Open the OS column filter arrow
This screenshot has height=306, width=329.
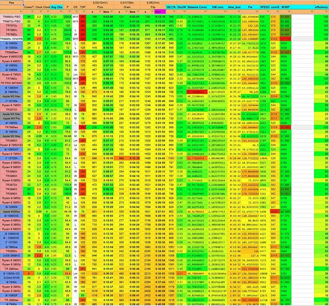pos(77,12)
